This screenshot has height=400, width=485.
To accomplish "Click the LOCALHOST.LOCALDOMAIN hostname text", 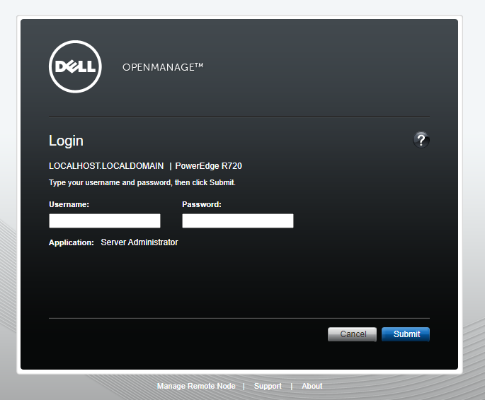I will (x=106, y=166).
